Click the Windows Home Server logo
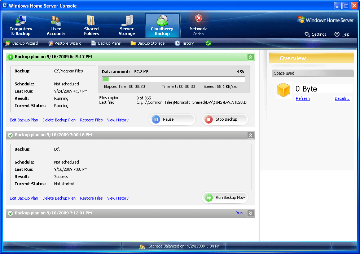This screenshot has width=360, height=254. point(325,20)
